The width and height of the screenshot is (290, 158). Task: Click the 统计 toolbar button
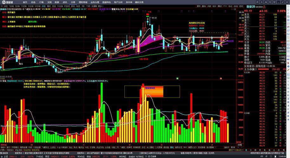coord(214,6)
